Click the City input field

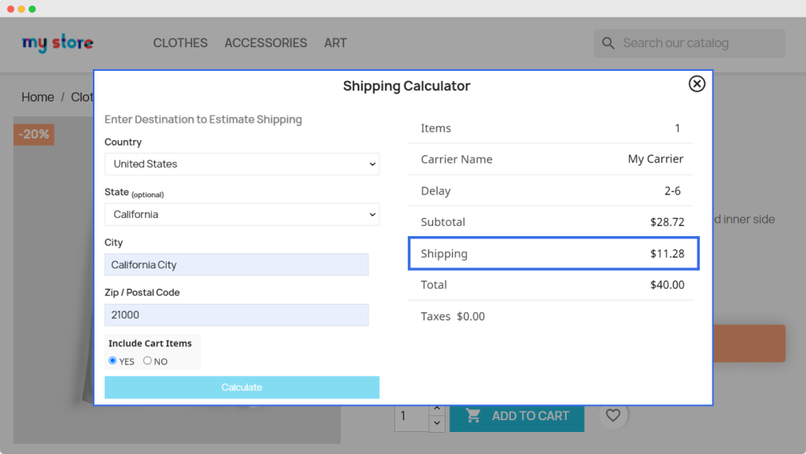coord(236,265)
